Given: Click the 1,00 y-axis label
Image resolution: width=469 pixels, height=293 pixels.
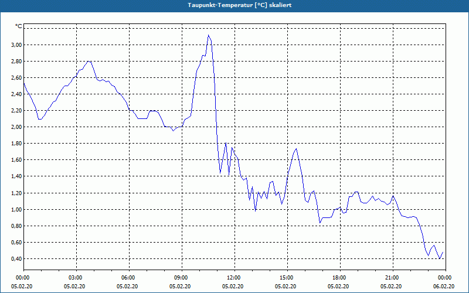Looking at the screenshot, I should (16, 210).
